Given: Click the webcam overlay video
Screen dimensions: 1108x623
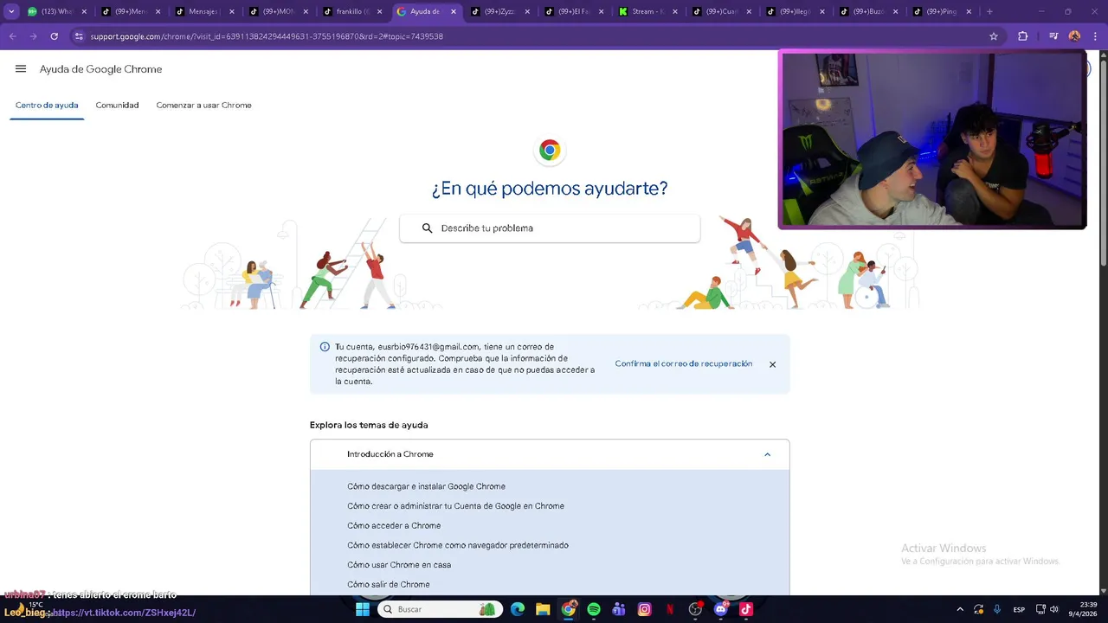Looking at the screenshot, I should click(932, 139).
